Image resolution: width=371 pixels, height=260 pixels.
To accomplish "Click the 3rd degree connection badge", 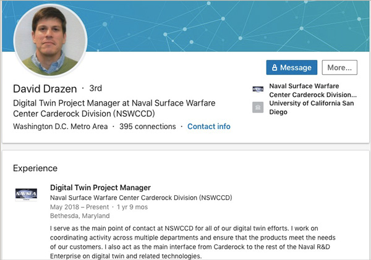I will 95,88.
